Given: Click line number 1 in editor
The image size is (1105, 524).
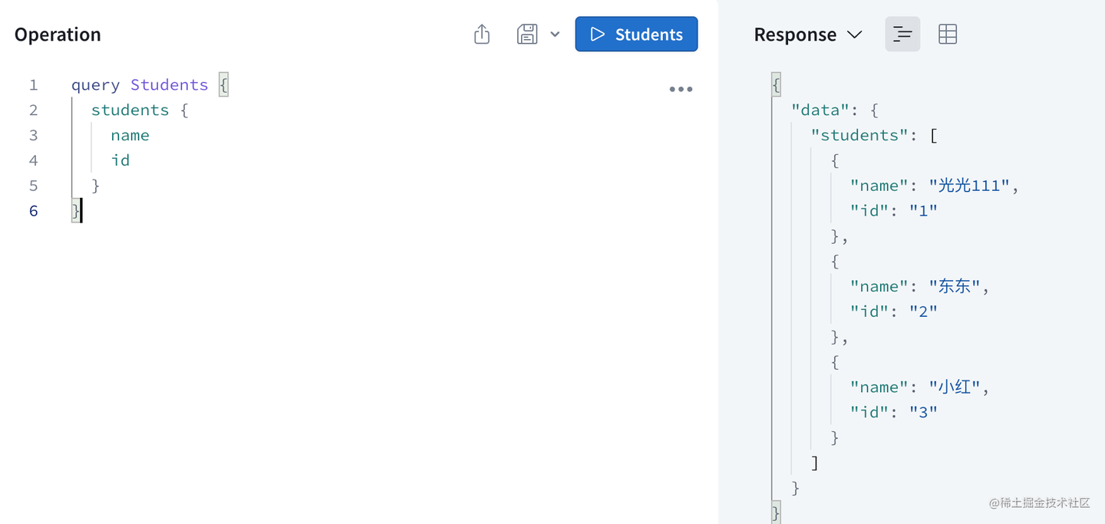Looking at the screenshot, I should tap(33, 85).
